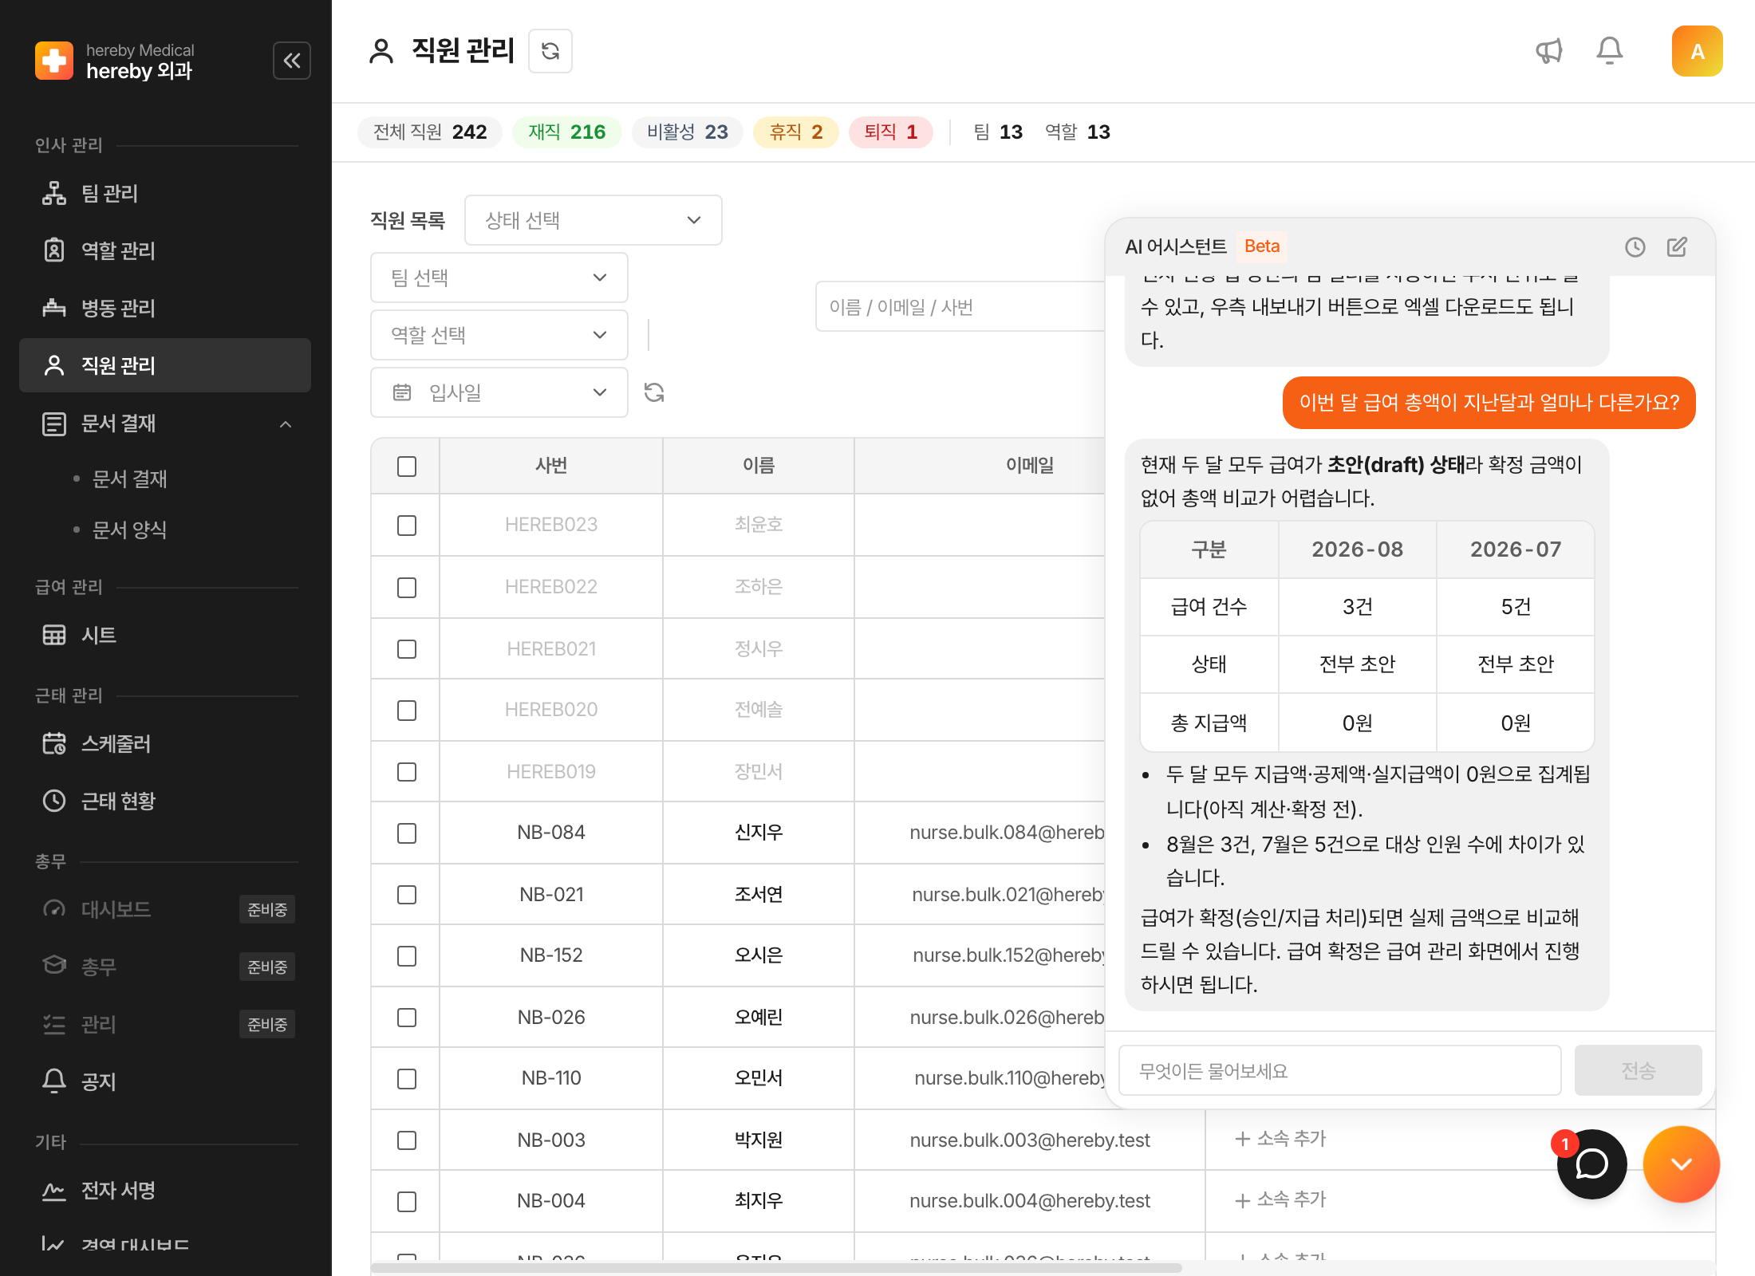Reset filters with the refresh icon beside 입사일
1755x1276 pixels.
[654, 392]
